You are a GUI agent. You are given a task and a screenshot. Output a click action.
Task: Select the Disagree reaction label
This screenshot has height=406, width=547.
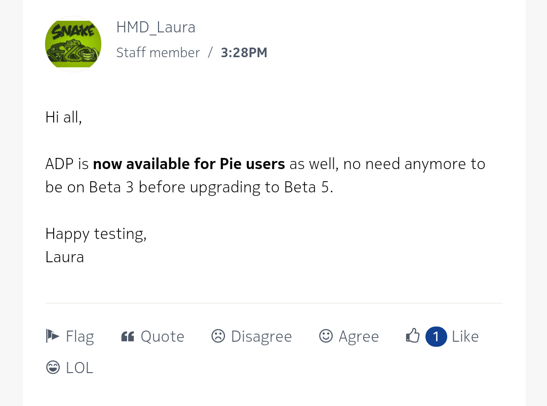pos(261,337)
